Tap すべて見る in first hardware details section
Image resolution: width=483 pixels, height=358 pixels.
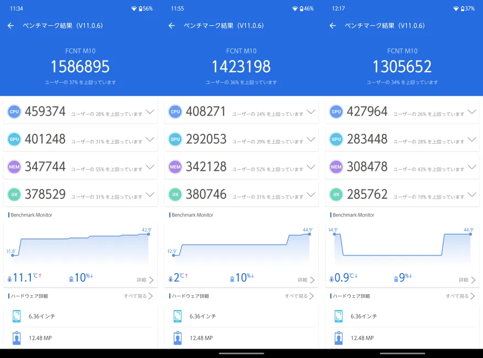138,296
